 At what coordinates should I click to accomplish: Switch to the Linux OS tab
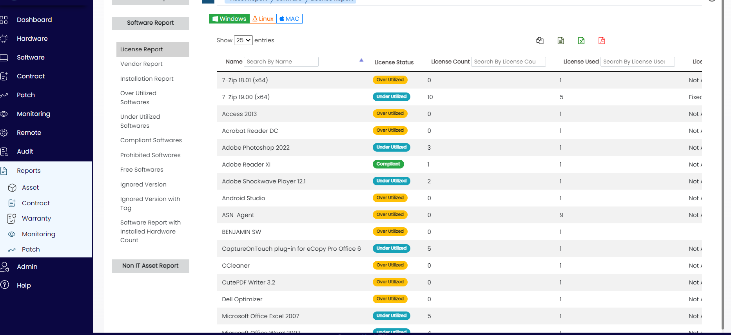(263, 19)
